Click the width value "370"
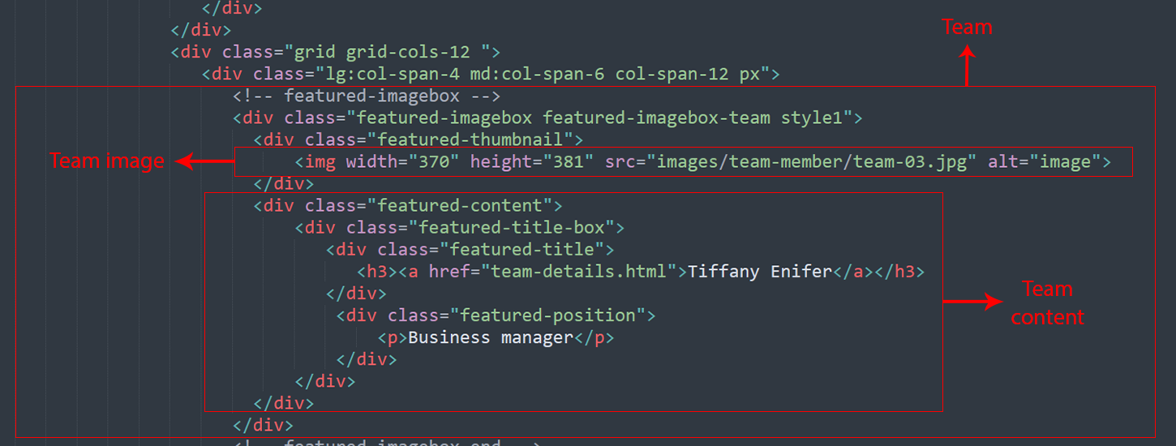The width and height of the screenshot is (1176, 446). [x=429, y=161]
